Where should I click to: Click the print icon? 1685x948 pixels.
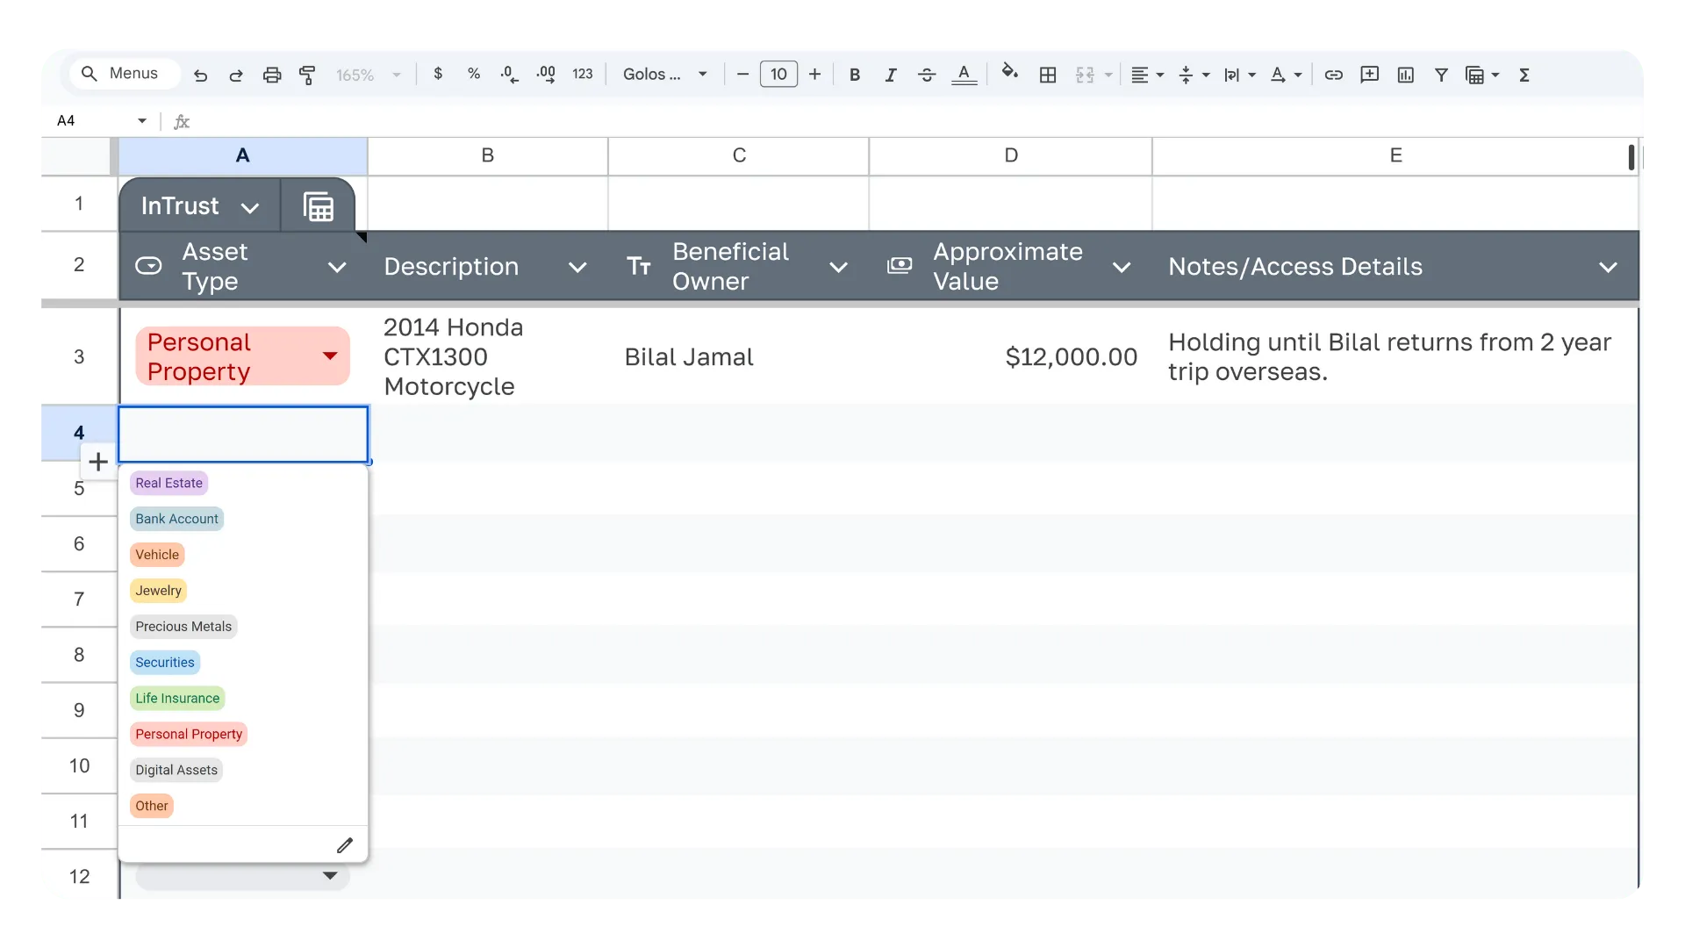(272, 75)
